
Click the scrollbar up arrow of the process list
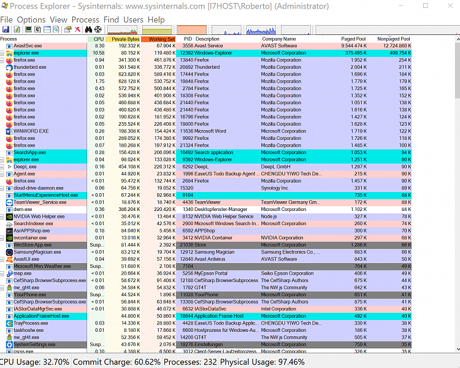[x=458, y=39]
